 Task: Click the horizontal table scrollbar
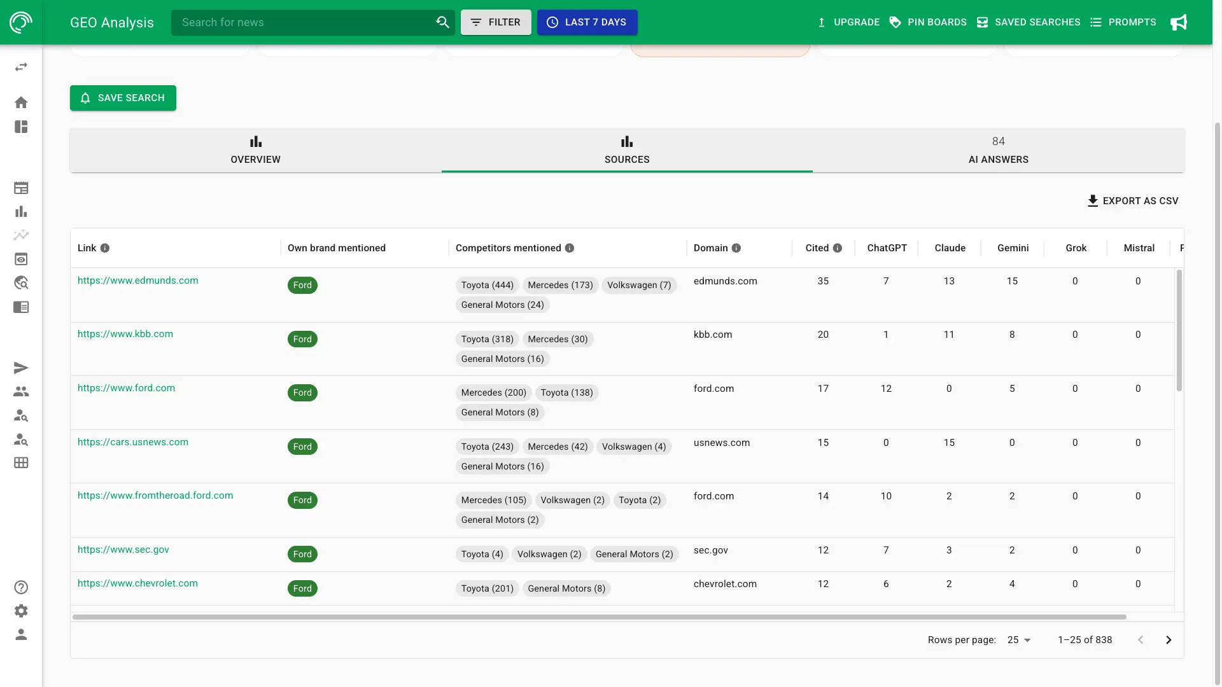pyautogui.click(x=600, y=617)
